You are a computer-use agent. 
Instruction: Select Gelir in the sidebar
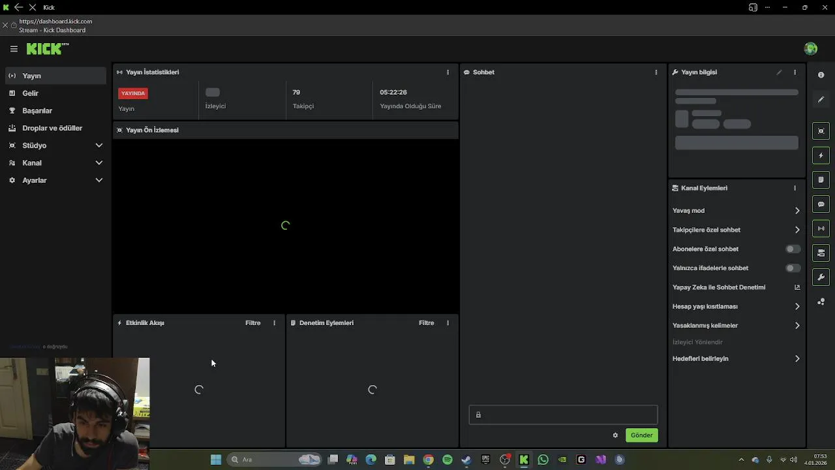pos(56,93)
